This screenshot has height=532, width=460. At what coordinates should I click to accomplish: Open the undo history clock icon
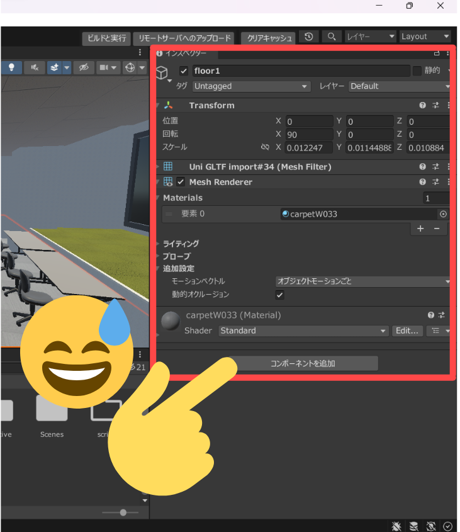(309, 37)
